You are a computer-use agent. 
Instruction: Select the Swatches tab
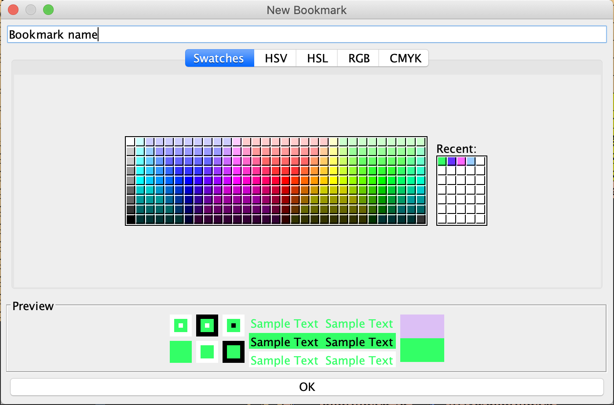(x=219, y=58)
